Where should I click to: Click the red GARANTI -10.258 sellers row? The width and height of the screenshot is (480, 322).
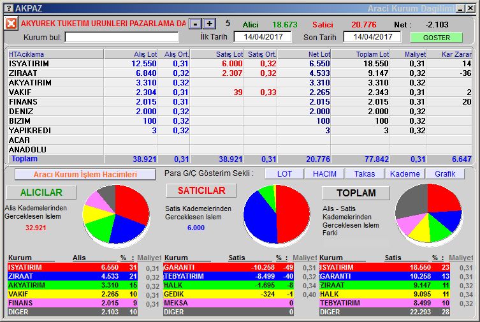228,267
